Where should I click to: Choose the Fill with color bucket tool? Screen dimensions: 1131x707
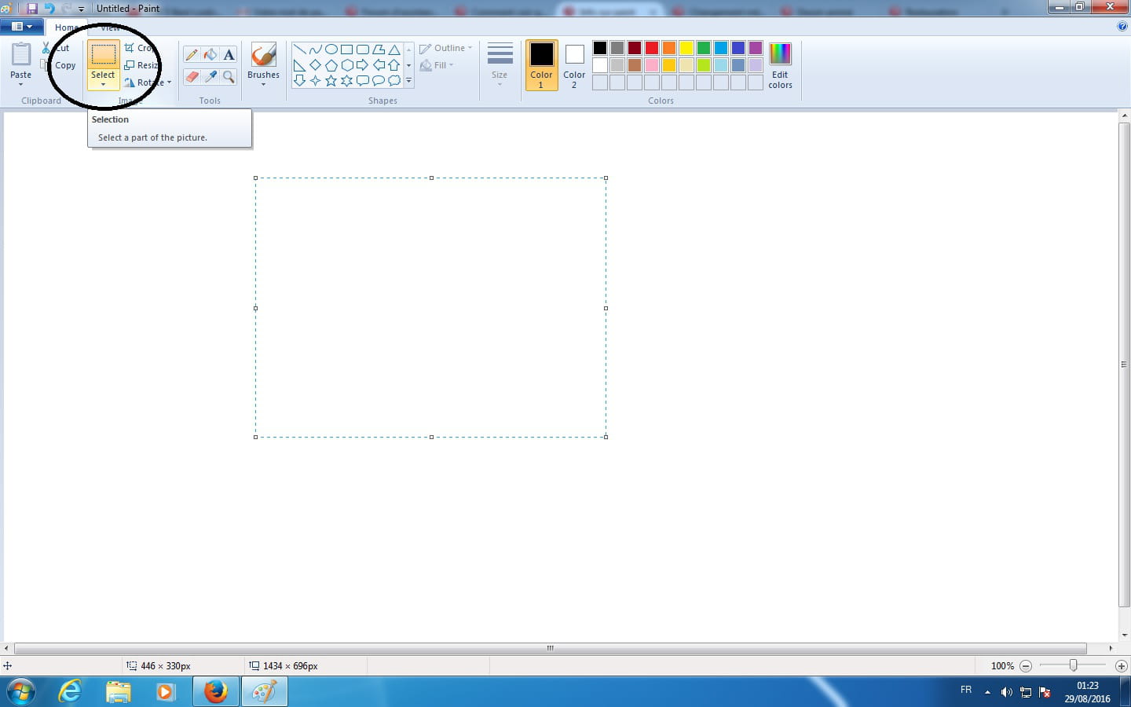(210, 54)
